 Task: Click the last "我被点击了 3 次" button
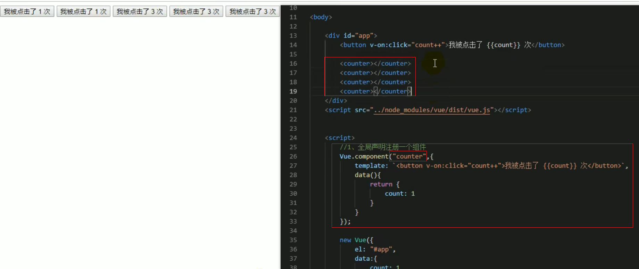tap(252, 11)
